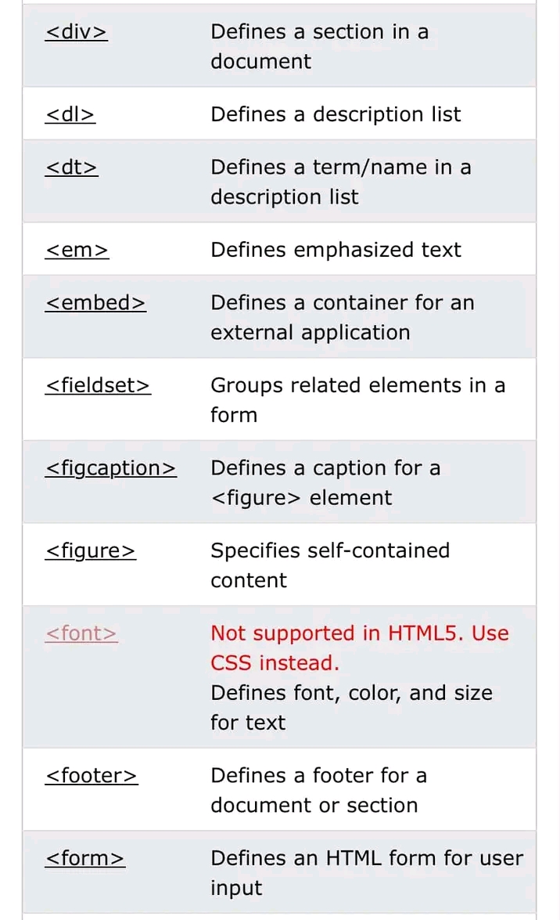This screenshot has width=560, height=920.
Task: Click the "Defines a description list" text
Action: click(x=336, y=114)
